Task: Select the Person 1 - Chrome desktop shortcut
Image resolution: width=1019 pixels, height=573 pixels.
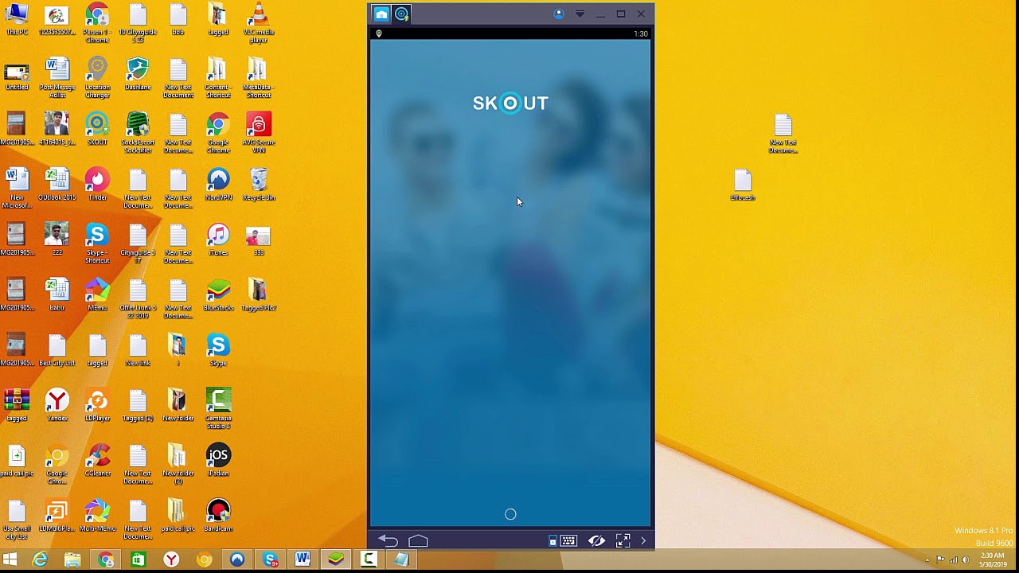Action: [x=97, y=23]
